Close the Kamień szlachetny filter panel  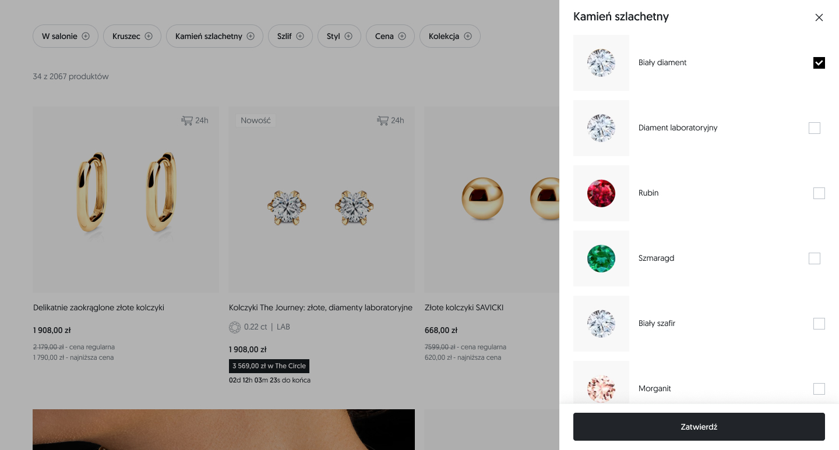[x=819, y=17]
